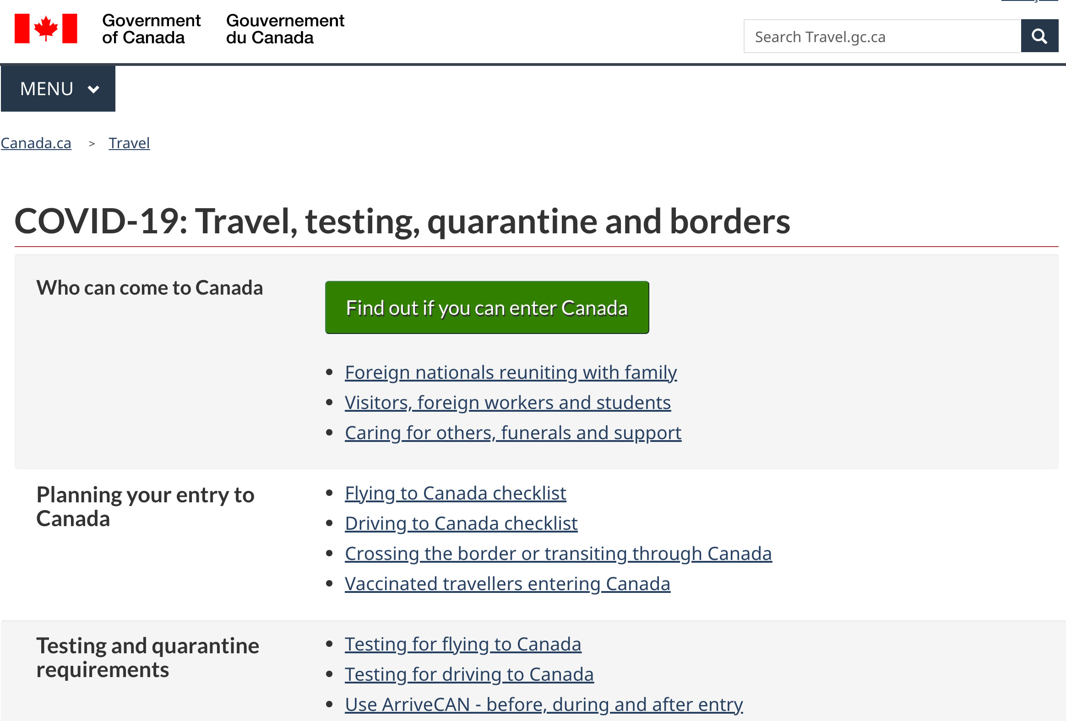Click the Government of Canada wordmark

[151, 29]
